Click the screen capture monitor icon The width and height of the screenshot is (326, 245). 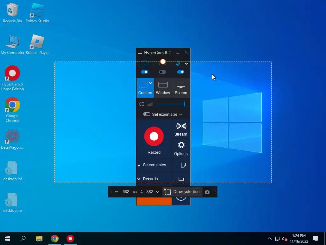(145, 63)
